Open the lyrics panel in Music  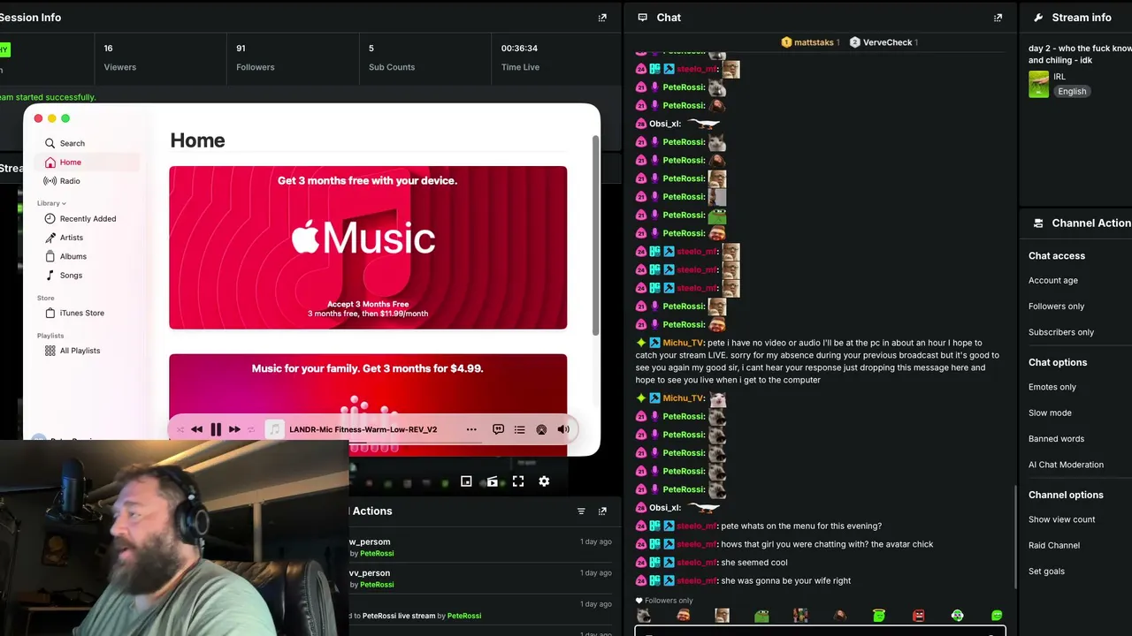point(498,429)
